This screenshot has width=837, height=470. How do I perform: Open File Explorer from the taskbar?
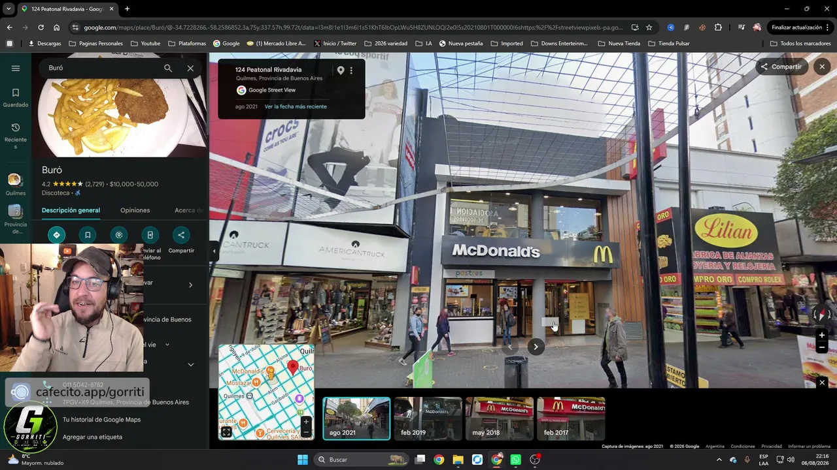[458, 460]
